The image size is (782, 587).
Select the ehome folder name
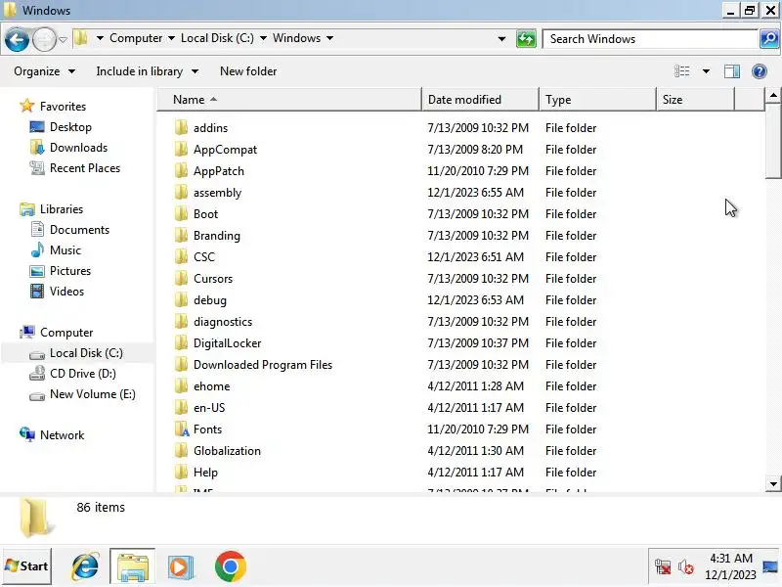pos(211,385)
